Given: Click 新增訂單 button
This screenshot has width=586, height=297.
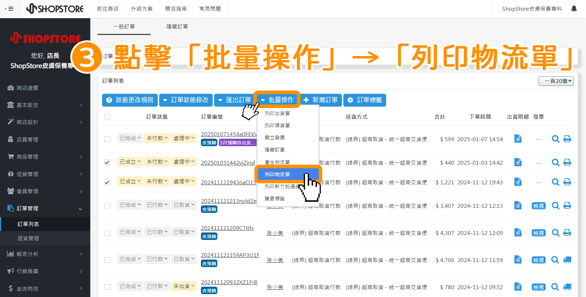Looking at the screenshot, I should [x=320, y=100].
